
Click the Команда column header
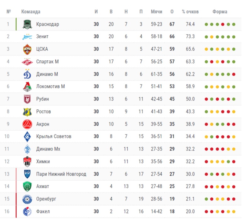[x=31, y=12]
